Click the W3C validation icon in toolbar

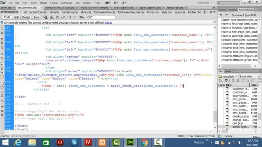click(x=63, y=17)
